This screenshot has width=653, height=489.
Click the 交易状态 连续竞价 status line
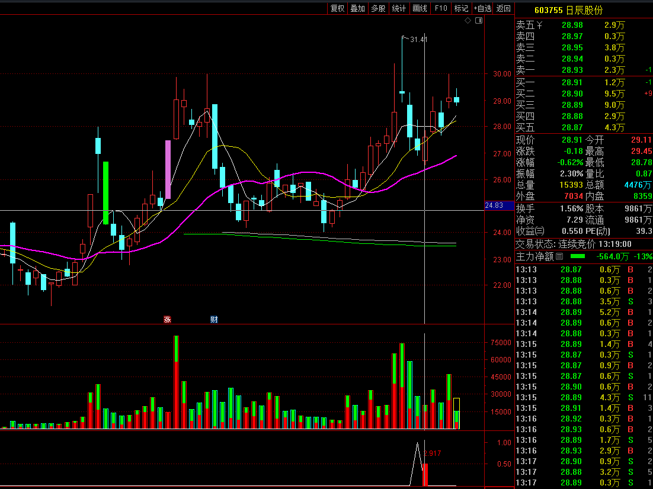(x=574, y=244)
